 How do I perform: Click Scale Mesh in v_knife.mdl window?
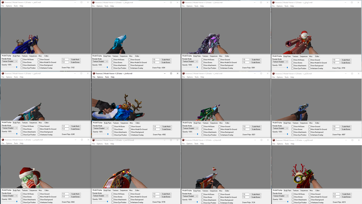[166, 126]
